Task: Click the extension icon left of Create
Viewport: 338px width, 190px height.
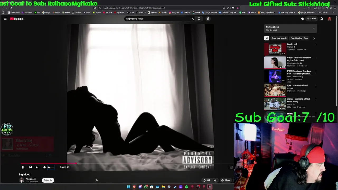Action: click(x=303, y=19)
